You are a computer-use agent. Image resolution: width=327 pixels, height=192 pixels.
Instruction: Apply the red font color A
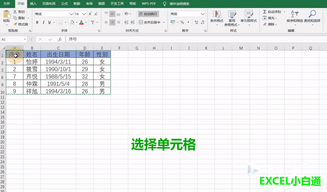tap(81, 22)
